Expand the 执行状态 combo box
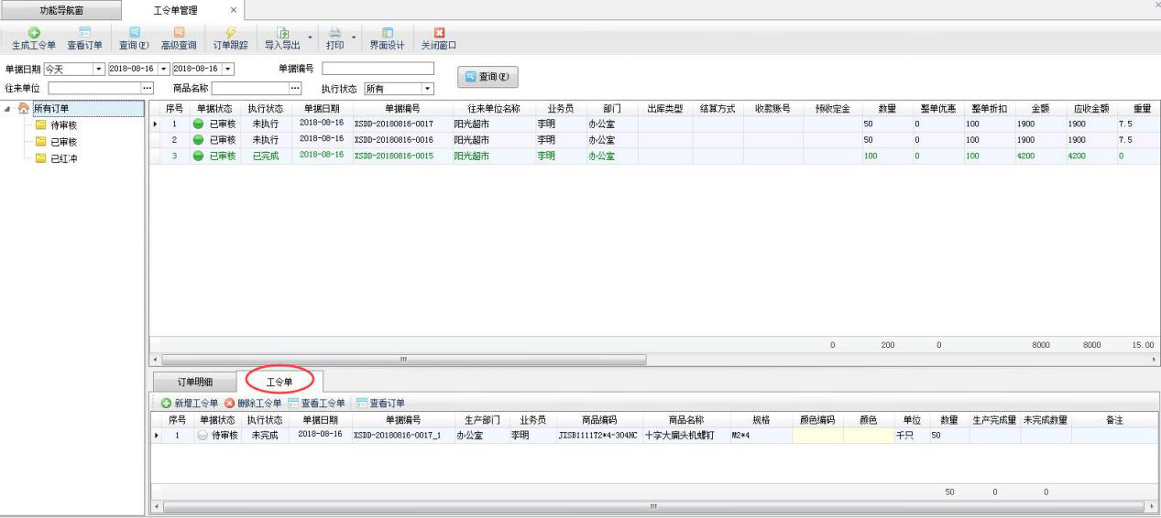Viewport: 1161px width, 518px height. [x=426, y=89]
